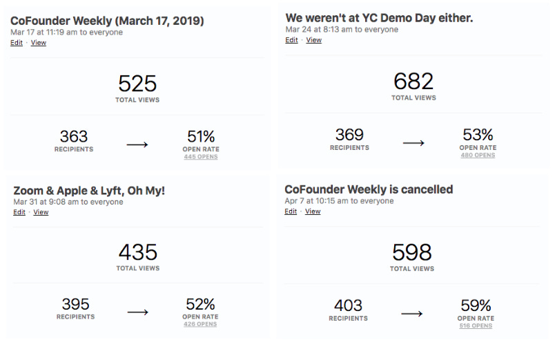Screen dimensions: 555x349
Task: Click the arrow next to 403 recipients
Action: pos(412,313)
